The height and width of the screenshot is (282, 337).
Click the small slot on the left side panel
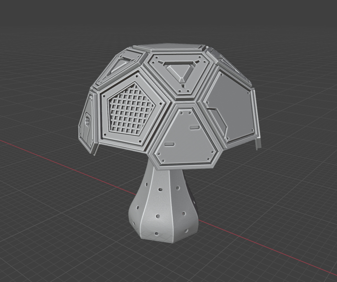click(x=87, y=120)
